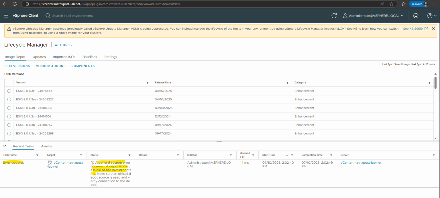This screenshot has height=198, width=440.
Task: Open the feedback smiley icon
Action: point(416,15)
